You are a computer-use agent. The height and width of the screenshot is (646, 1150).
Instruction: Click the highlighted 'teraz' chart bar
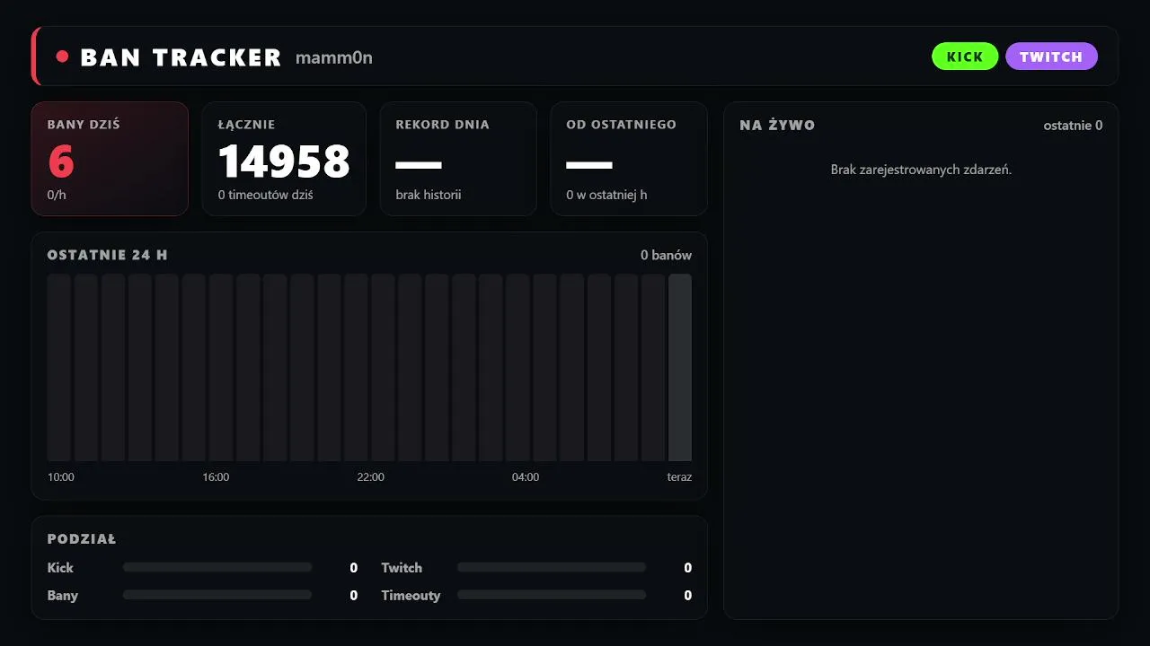[x=680, y=368]
